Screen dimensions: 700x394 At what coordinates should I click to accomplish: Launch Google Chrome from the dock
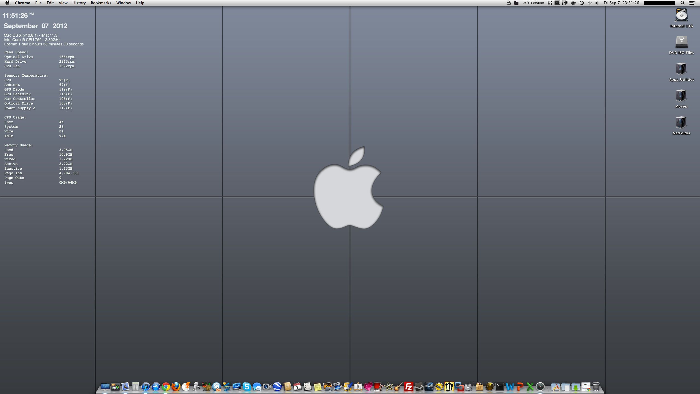coord(166,387)
